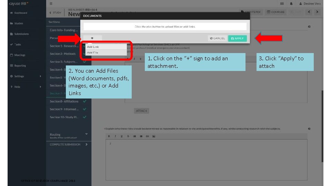Expand the Routing chevron

(86, 134)
